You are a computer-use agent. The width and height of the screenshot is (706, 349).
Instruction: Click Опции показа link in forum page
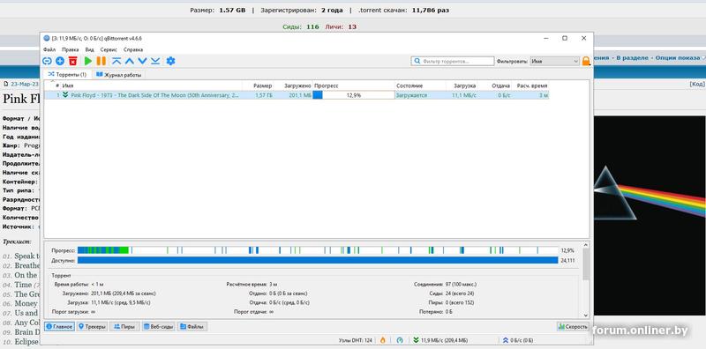[677, 58]
